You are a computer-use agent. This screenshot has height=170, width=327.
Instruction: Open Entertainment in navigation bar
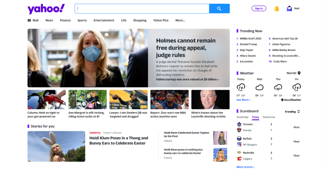click(104, 20)
